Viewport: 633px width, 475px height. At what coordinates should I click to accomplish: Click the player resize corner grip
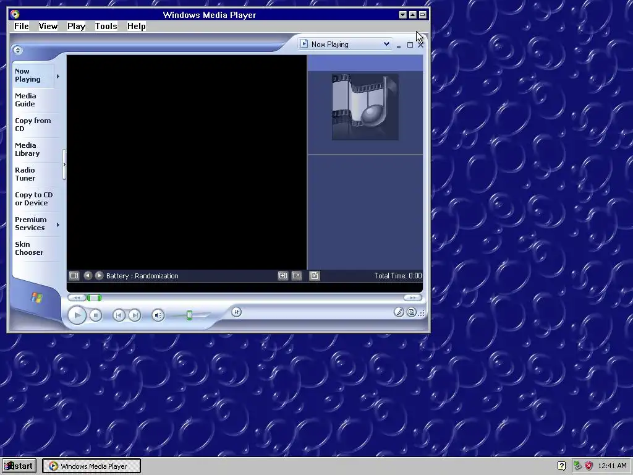click(x=422, y=313)
